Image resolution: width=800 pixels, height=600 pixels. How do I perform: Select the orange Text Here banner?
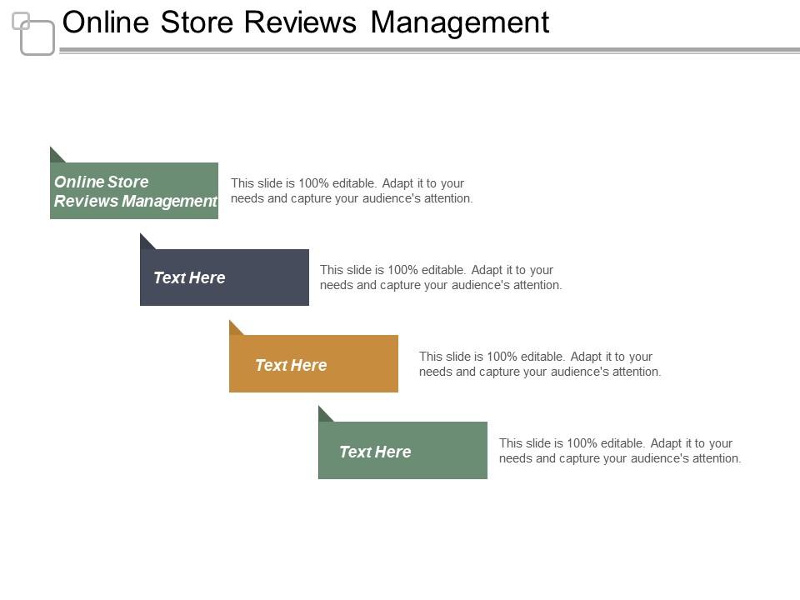coord(313,363)
